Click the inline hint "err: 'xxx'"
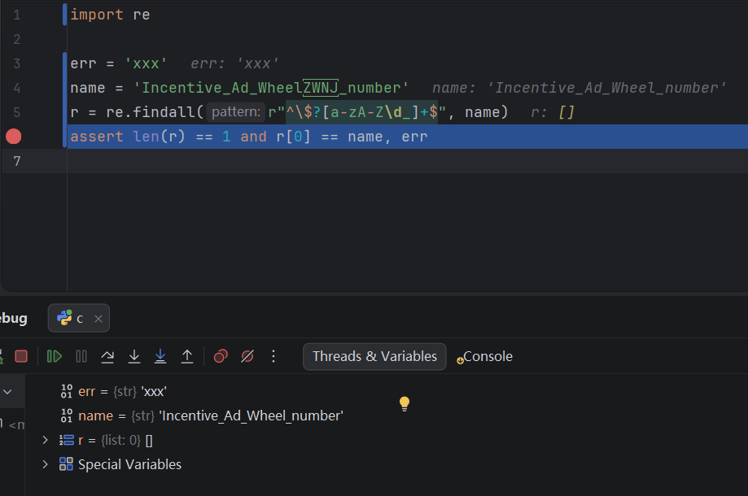This screenshot has height=496, width=748. tap(234, 63)
